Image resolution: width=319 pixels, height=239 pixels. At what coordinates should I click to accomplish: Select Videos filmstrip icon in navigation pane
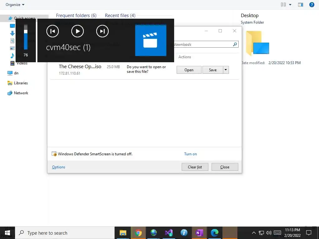click(12, 63)
